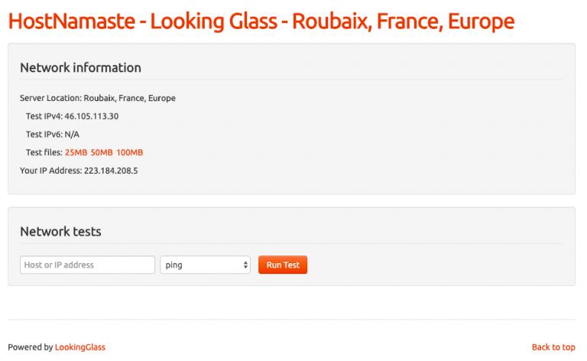Image resolution: width=587 pixels, height=361 pixels.
Task: Open the ping test type dropdown
Action: (205, 265)
